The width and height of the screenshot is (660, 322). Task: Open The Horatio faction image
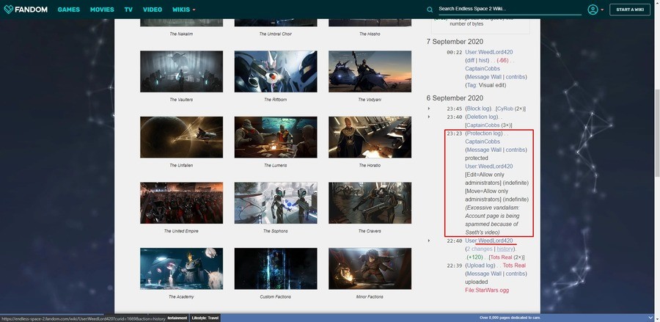click(x=370, y=137)
